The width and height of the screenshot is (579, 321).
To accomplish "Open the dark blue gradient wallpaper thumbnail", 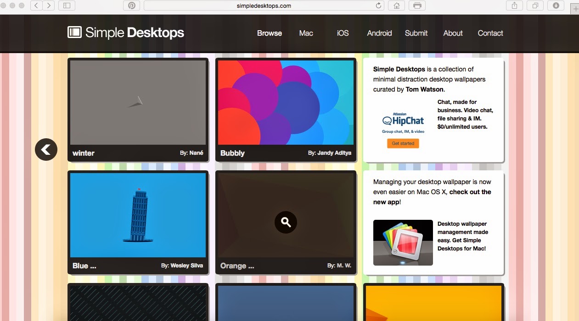I will pos(286,303).
